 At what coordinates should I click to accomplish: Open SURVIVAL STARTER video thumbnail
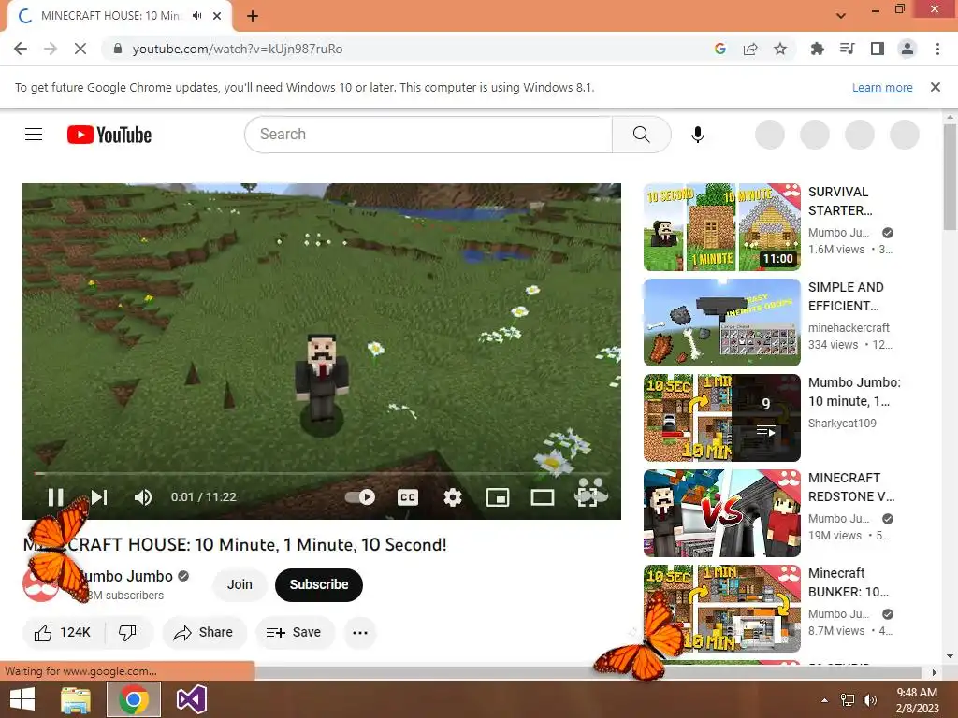point(721,227)
